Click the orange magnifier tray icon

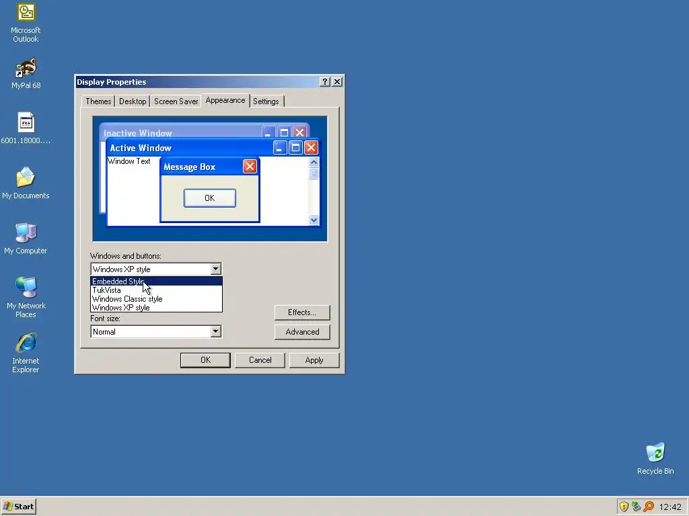pyautogui.click(x=649, y=507)
